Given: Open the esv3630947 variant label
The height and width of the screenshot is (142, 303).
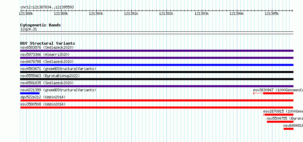Looking at the screenshot, I should click(278, 90).
